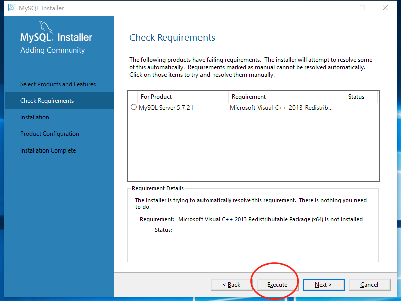The height and width of the screenshot is (301, 401).
Task: Click the MySQL dolphin logo
Action: (x=46, y=27)
